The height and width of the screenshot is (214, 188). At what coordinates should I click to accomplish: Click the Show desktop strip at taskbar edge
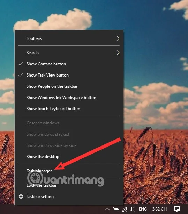pyautogui.click(x=187, y=209)
